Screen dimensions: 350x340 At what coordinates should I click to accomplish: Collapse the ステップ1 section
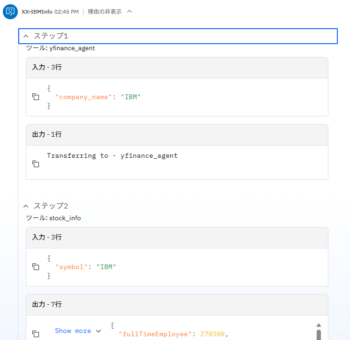pyautogui.click(x=26, y=36)
